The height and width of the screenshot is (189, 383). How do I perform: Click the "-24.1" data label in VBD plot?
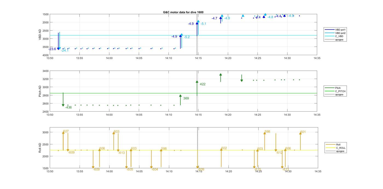tap(65, 50)
